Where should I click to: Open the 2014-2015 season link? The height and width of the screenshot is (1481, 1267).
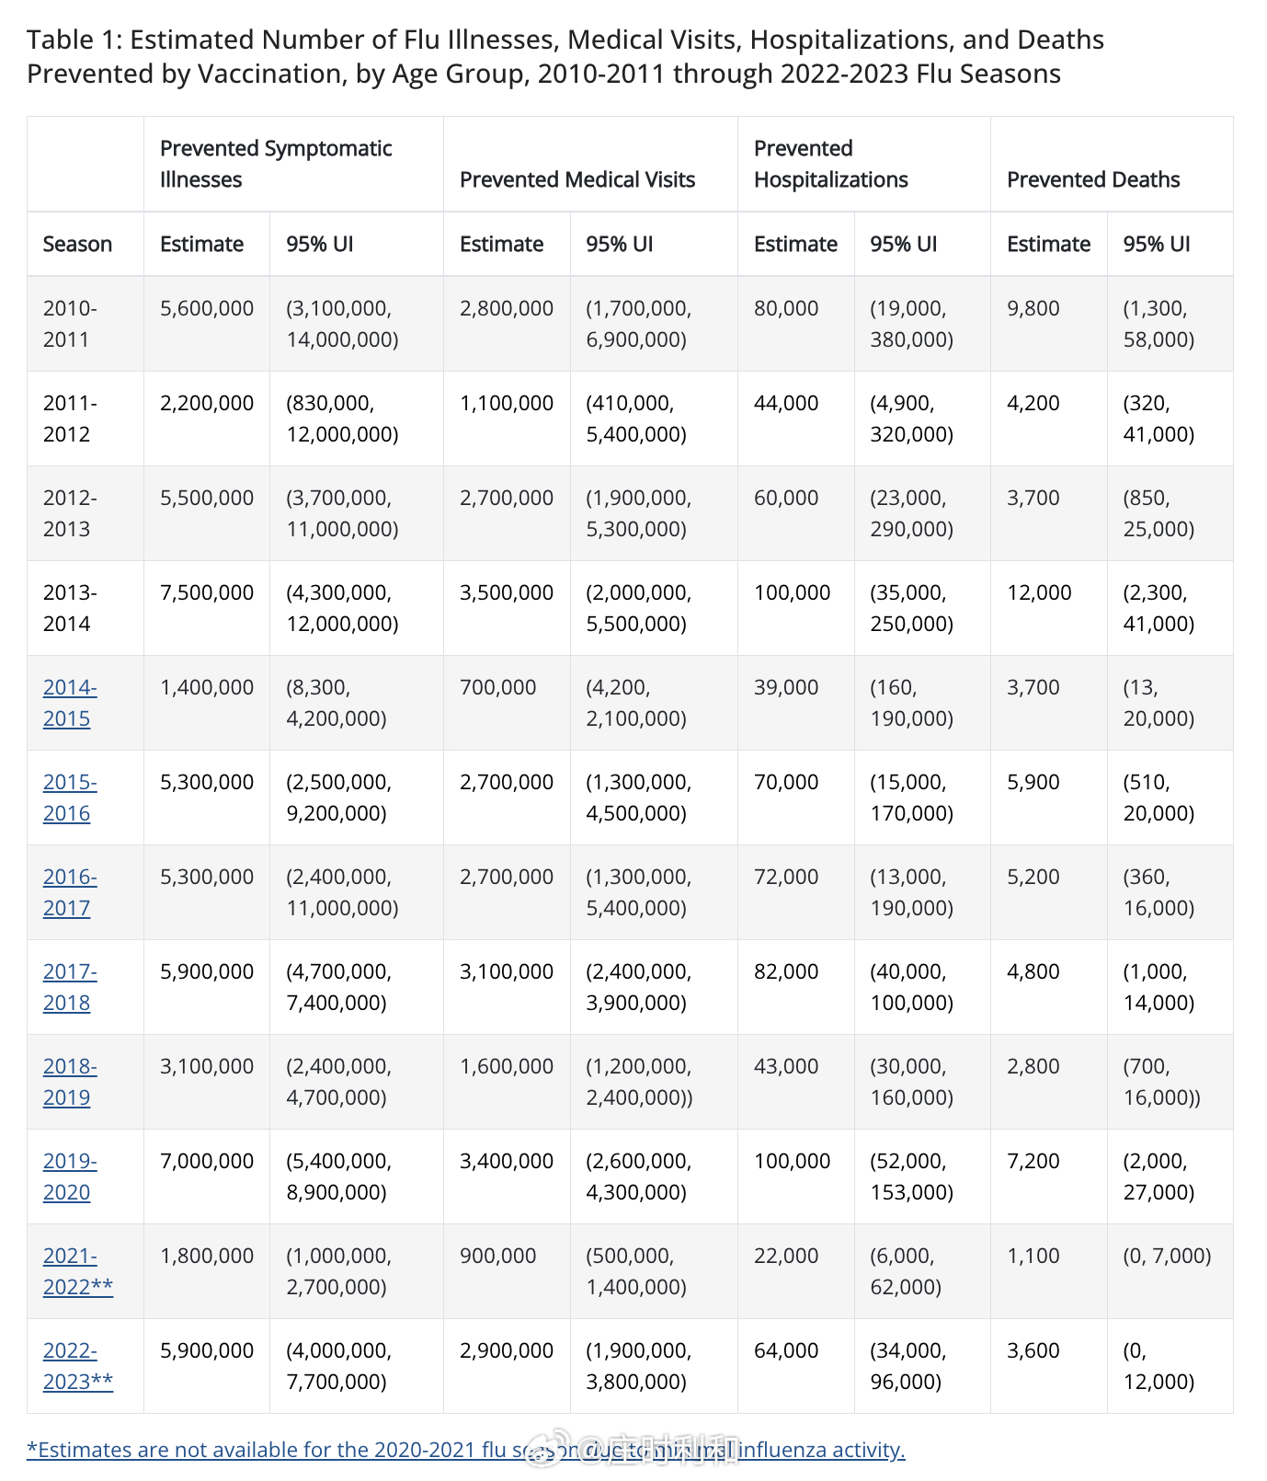(70, 703)
